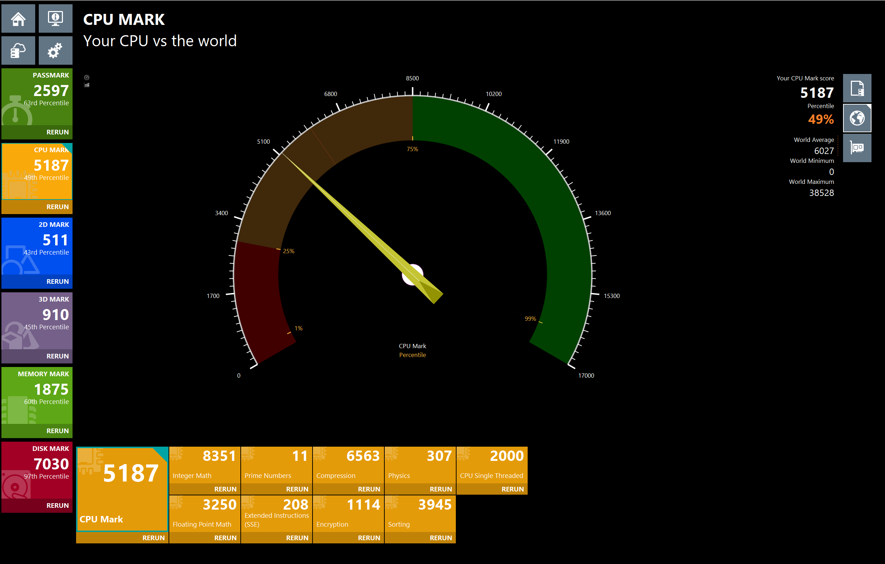Open the Memory Mark 1875 tile
This screenshot has height=564, width=885.
pyautogui.click(x=37, y=395)
